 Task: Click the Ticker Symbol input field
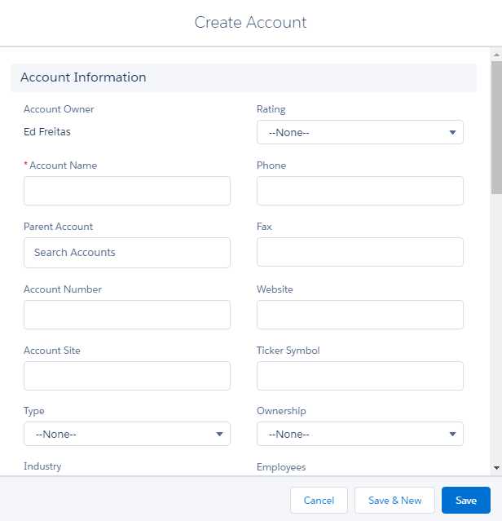[x=360, y=376]
